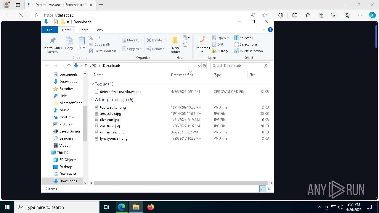Open the File menu tab
The height and width of the screenshot is (213, 379).
(50, 30)
